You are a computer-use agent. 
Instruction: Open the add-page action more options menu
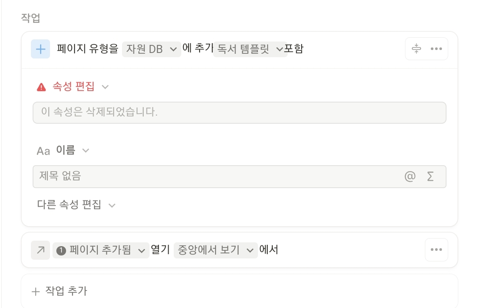coord(436,49)
